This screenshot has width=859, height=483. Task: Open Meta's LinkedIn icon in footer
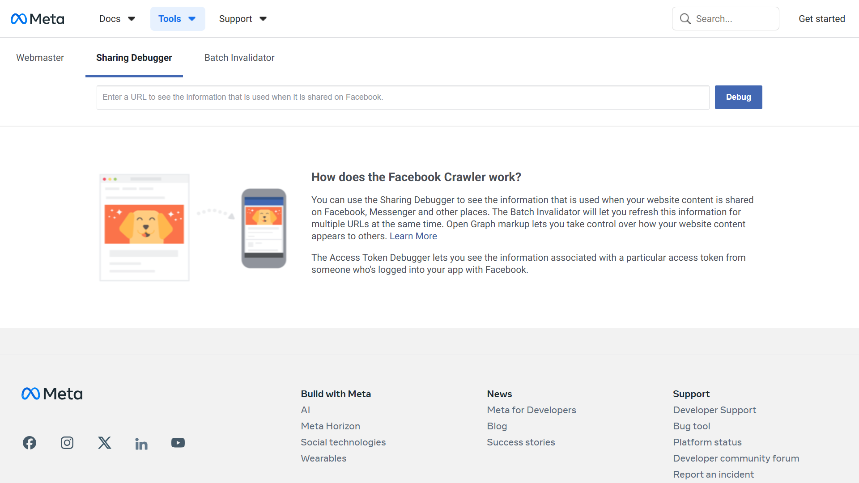coord(141,444)
